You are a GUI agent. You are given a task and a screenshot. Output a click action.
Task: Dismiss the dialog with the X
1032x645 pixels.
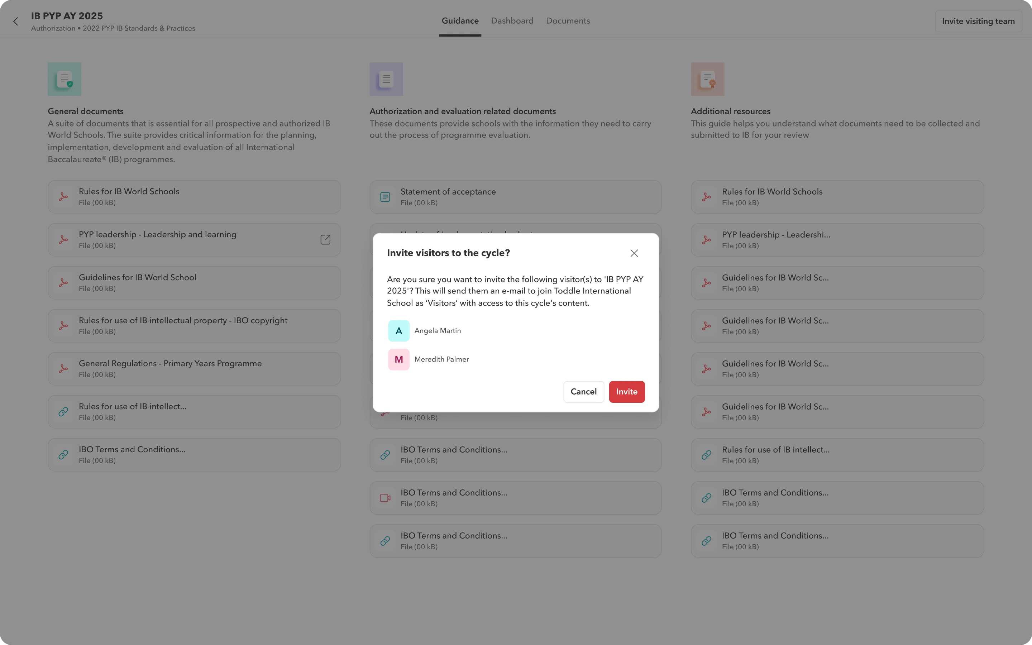(634, 253)
